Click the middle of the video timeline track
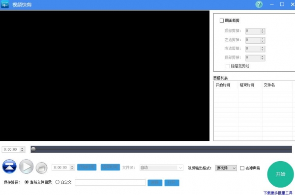 click(161, 149)
